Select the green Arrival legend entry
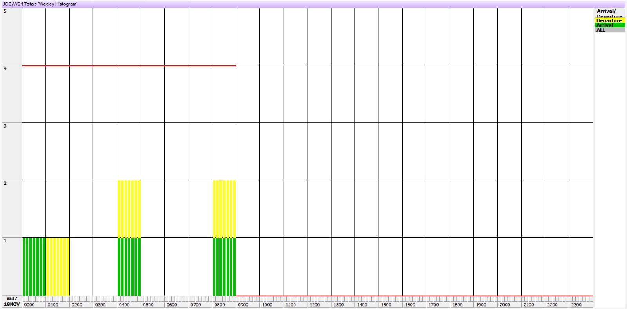The width and height of the screenshot is (627, 309). coord(609,25)
